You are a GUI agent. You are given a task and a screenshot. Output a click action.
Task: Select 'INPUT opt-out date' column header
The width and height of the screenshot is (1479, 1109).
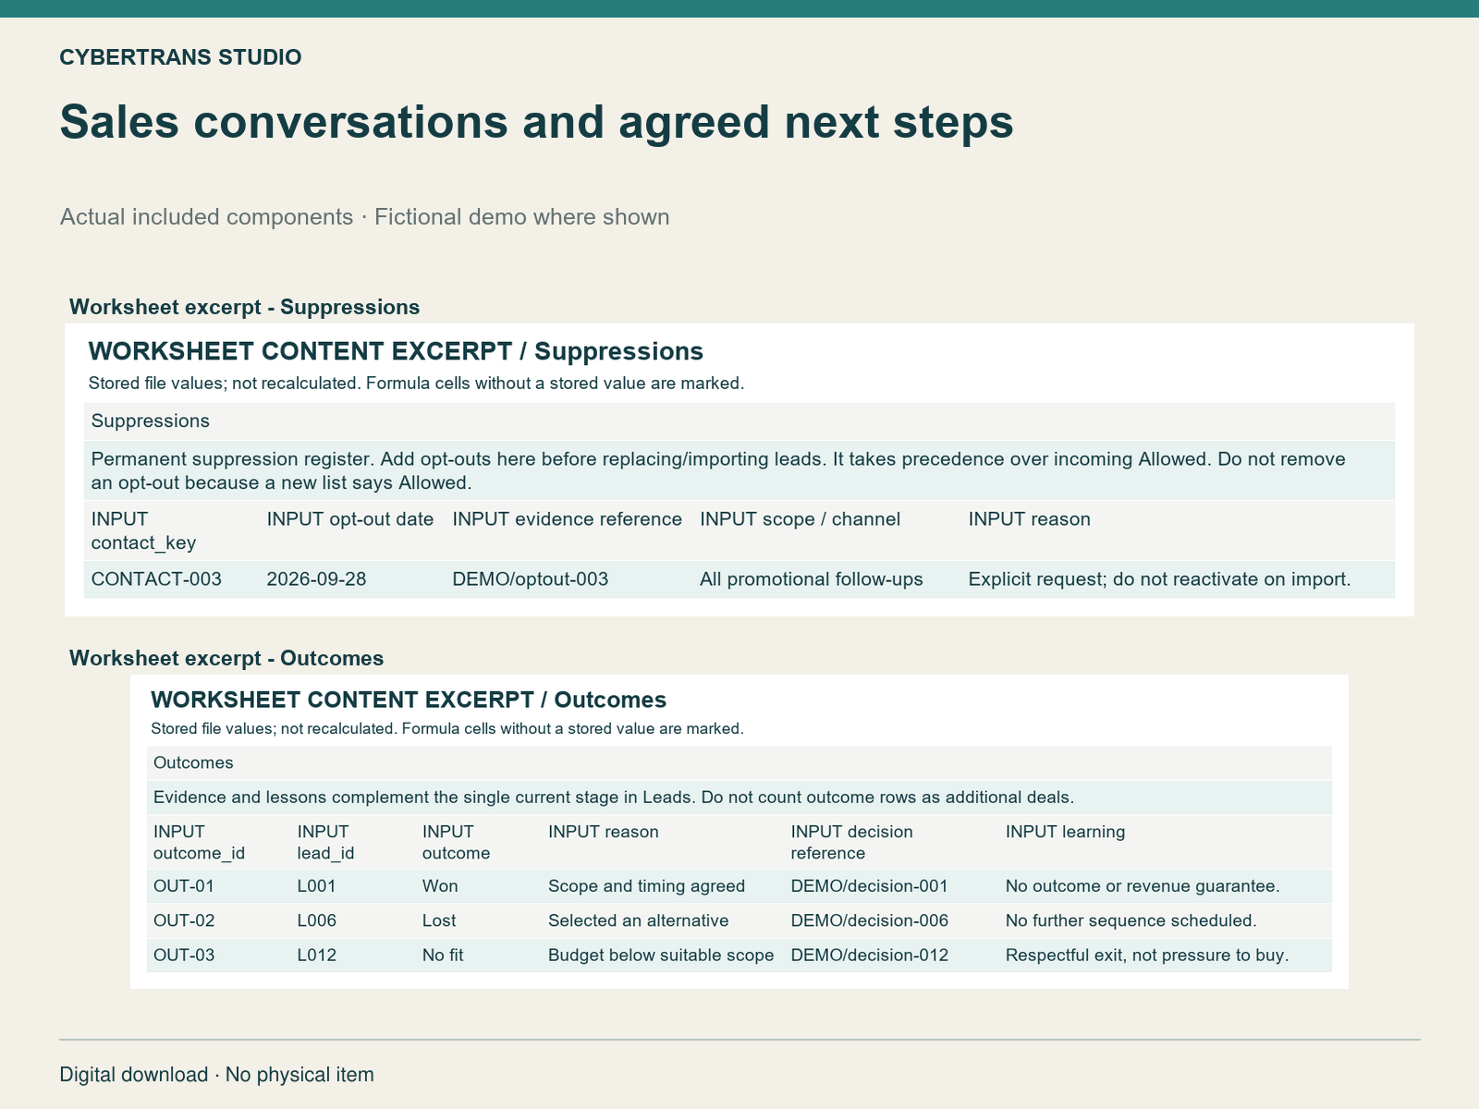[x=350, y=519]
